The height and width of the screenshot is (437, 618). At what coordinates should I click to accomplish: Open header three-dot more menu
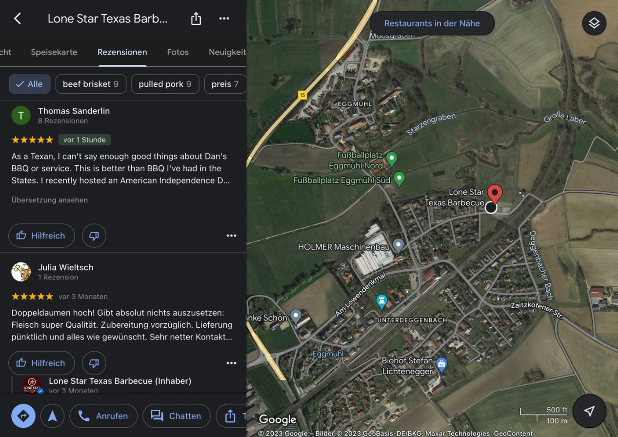pos(224,19)
